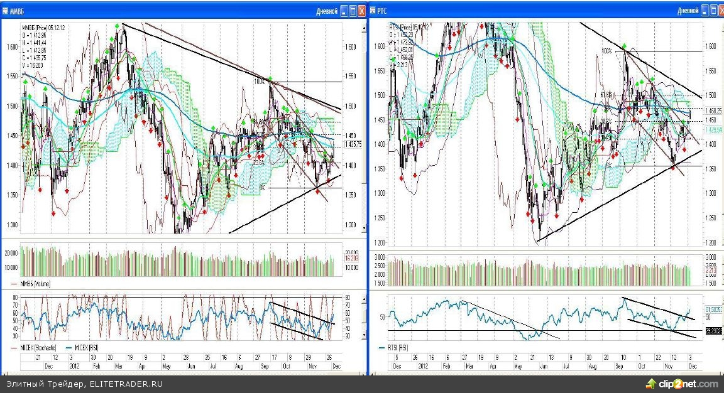Open the Дневной timeframe in РТС window

tap(688, 11)
